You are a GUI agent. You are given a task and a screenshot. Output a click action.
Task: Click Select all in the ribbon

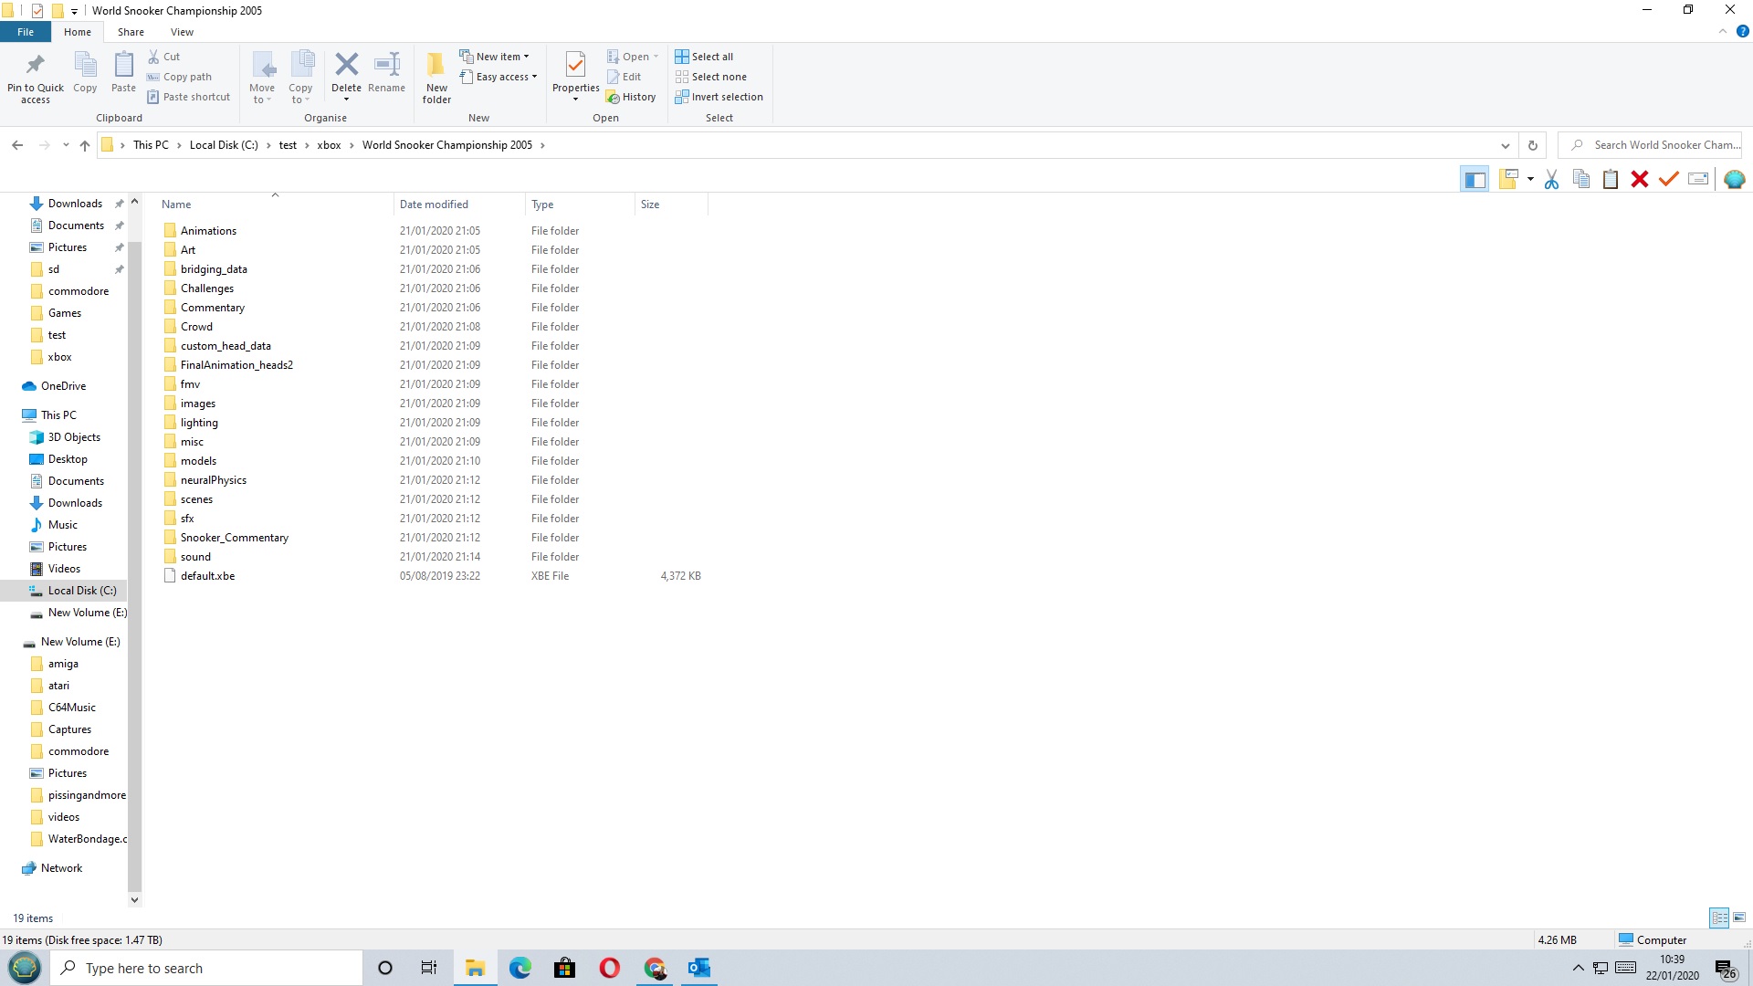[x=704, y=57]
